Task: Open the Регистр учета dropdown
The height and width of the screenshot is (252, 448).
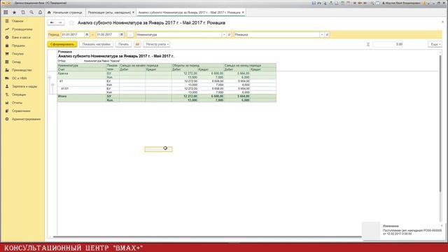Action: (157, 44)
